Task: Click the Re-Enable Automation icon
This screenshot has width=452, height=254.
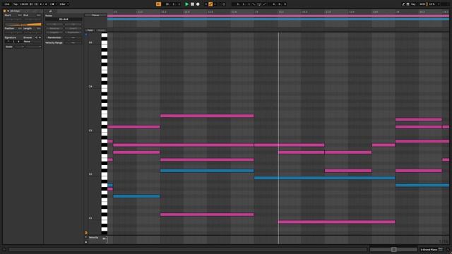Action: [x=215, y=4]
